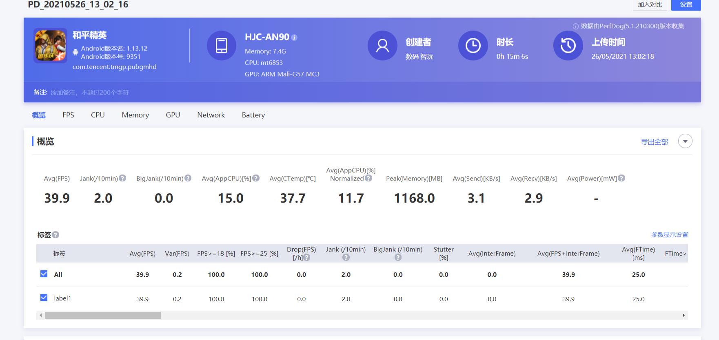Click help icon beside Jank(/10min) summary metric
The height and width of the screenshot is (340, 719).
point(122,178)
